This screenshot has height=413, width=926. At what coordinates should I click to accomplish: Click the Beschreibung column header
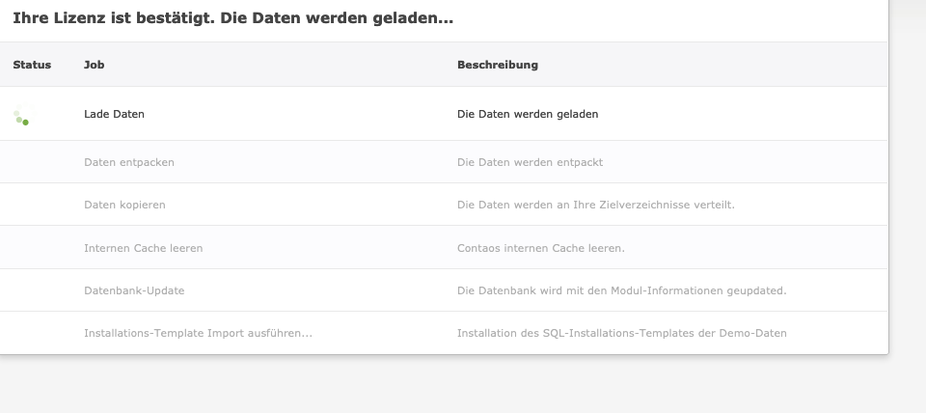(497, 65)
